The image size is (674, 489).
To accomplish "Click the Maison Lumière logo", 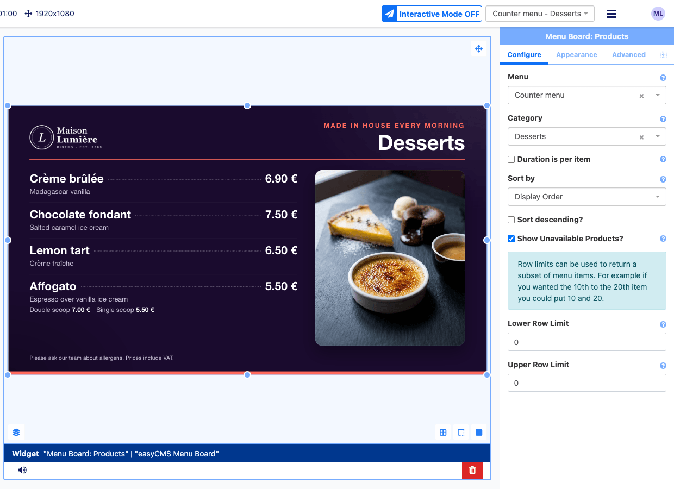I will tap(66, 137).
